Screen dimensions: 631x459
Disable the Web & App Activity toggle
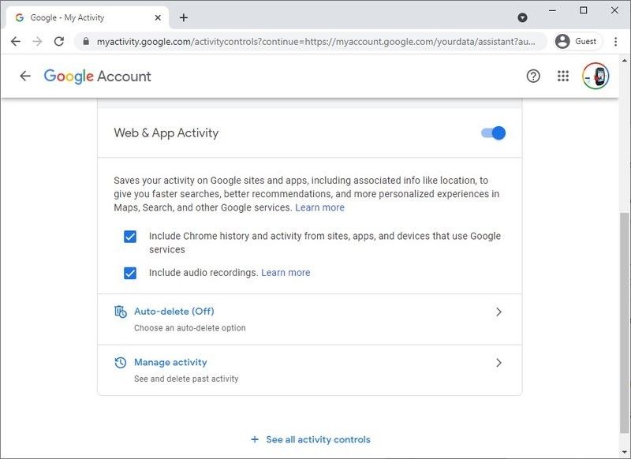coord(493,132)
